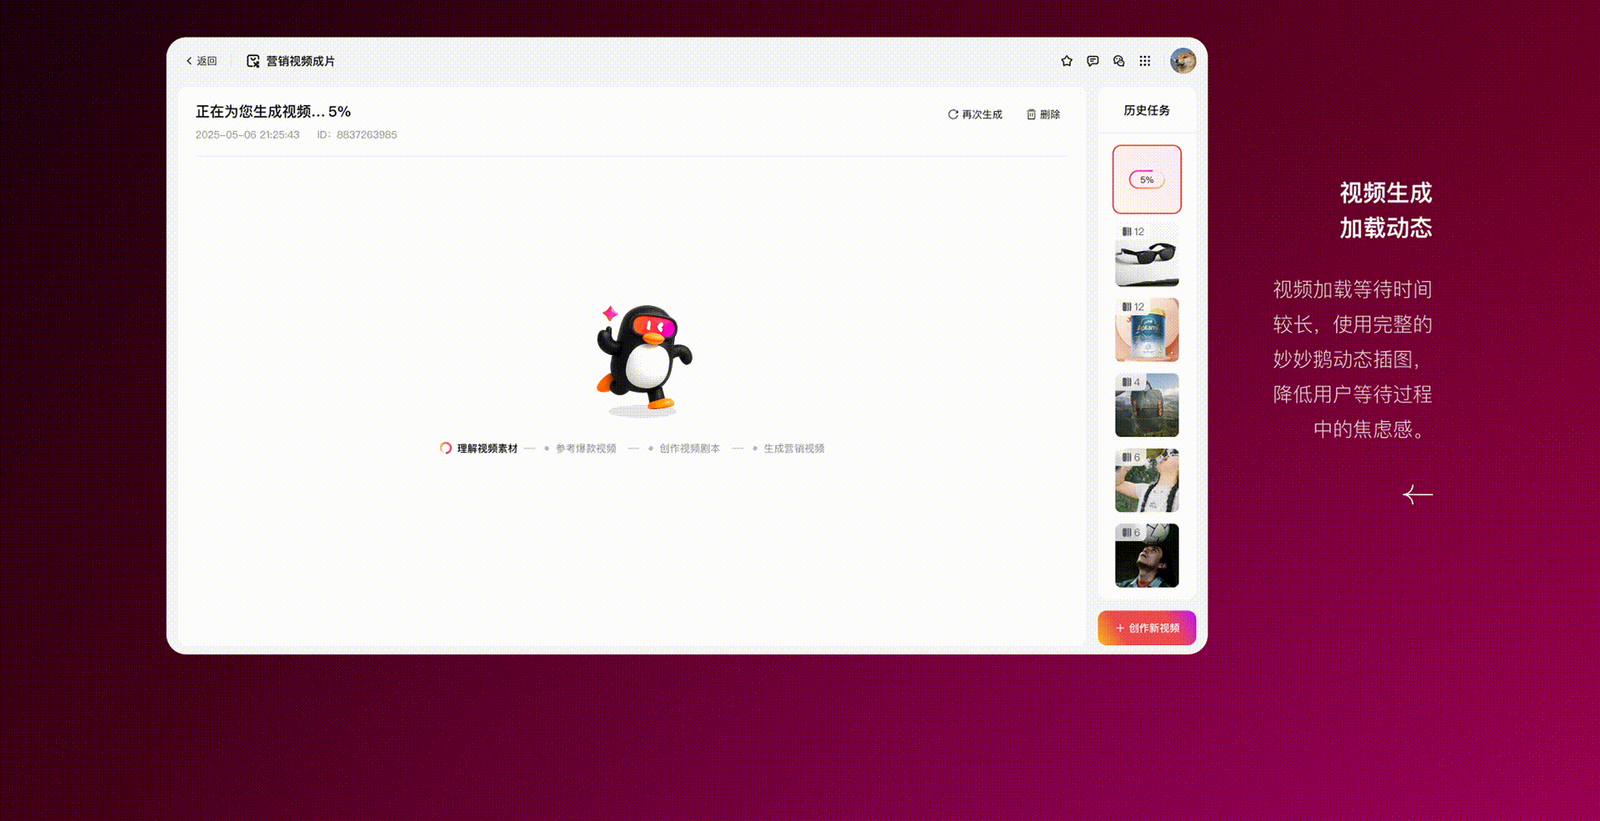The image size is (1600, 821).
Task: Click the star favorite icon in header
Action: (1067, 61)
